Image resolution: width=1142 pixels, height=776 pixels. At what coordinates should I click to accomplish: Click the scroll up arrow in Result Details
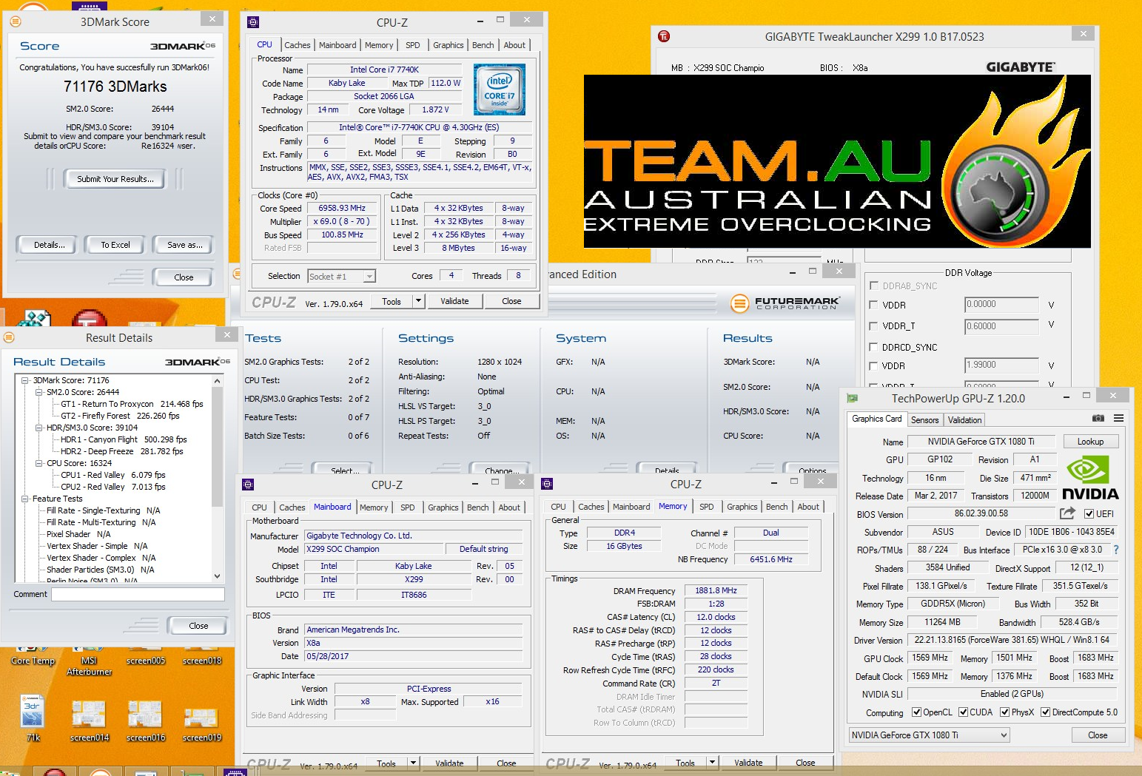pyautogui.click(x=218, y=380)
